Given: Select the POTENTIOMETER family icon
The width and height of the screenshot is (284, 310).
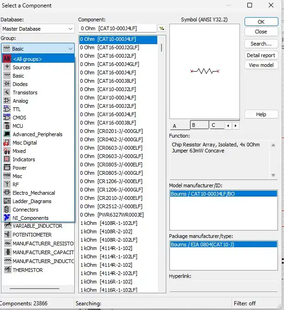Looking at the screenshot, I should tap(8, 235).
